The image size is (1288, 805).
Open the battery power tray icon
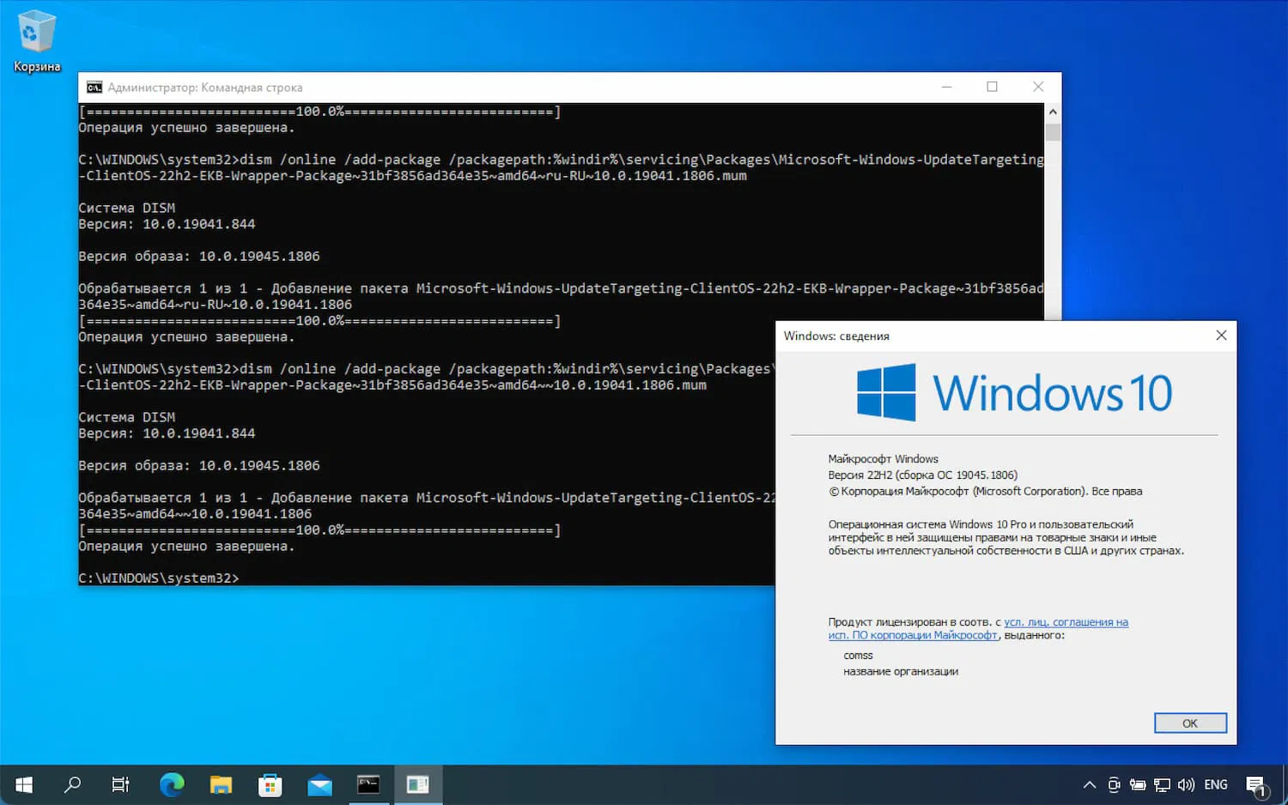tap(1138, 784)
